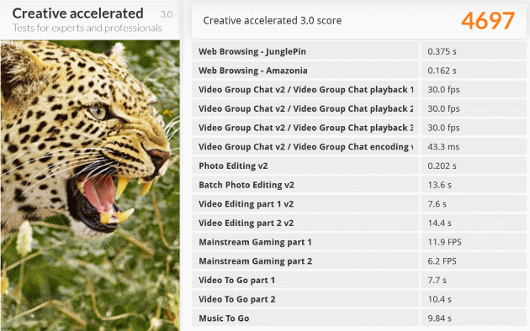The height and width of the screenshot is (331, 530).
Task: Select the Creative accelerated heading
Action: (x=77, y=13)
